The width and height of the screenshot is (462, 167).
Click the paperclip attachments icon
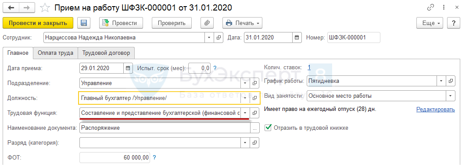pyautogui.click(x=207, y=23)
